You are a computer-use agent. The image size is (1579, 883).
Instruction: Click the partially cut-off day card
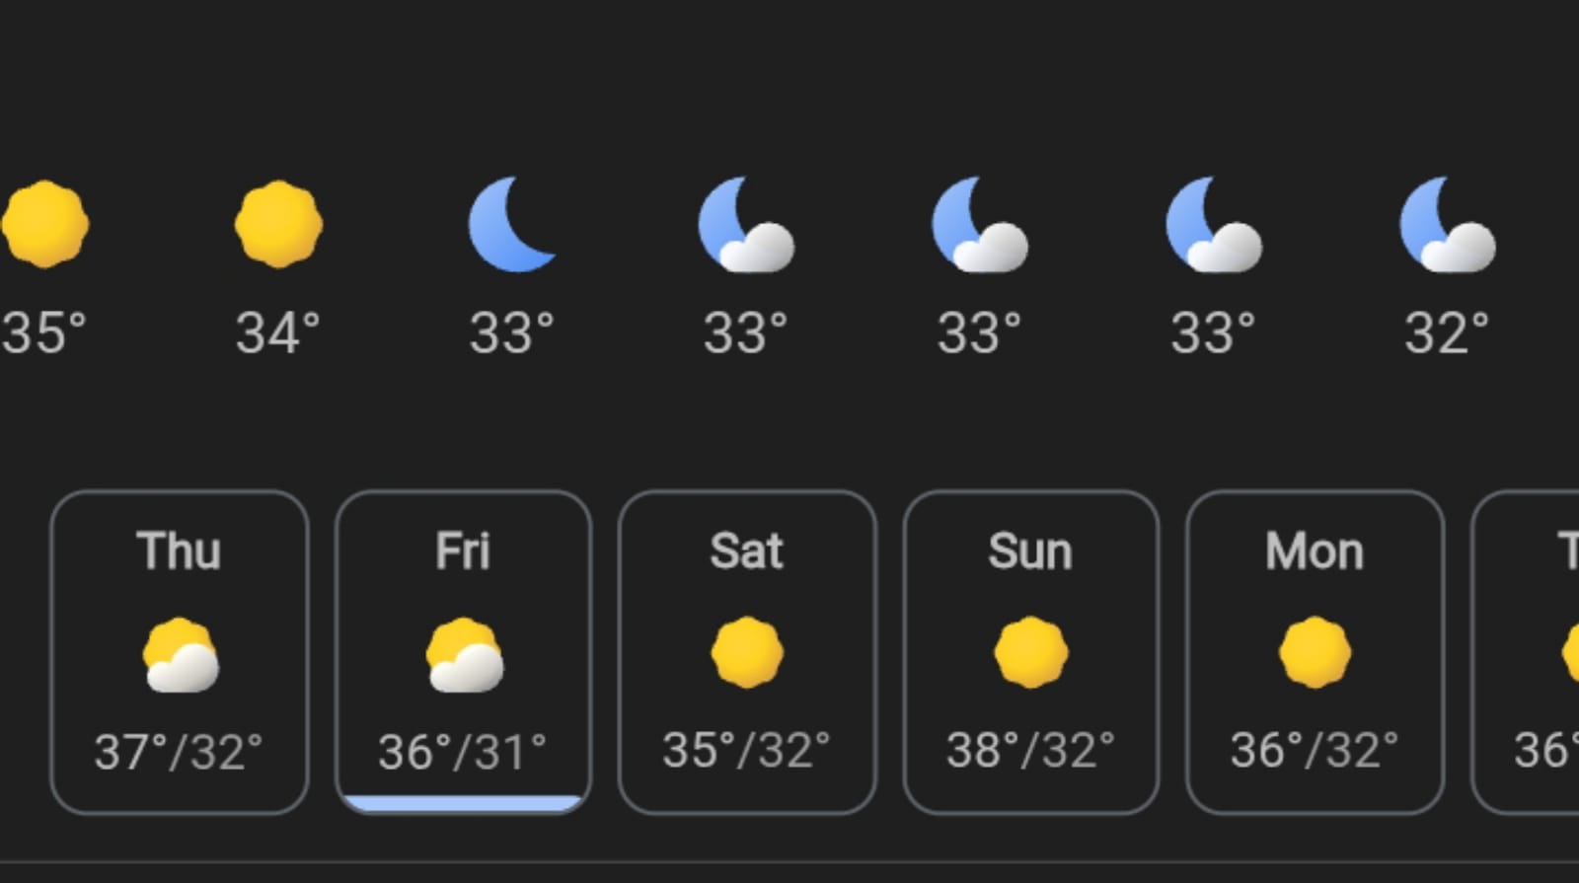pos(1526,652)
